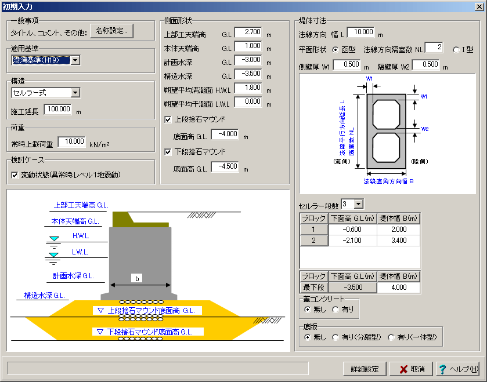Click the 名称設定 button
Screen dimensions: 487x382
coord(112,31)
